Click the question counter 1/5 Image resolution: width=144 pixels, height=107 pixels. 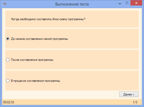tap(135, 102)
